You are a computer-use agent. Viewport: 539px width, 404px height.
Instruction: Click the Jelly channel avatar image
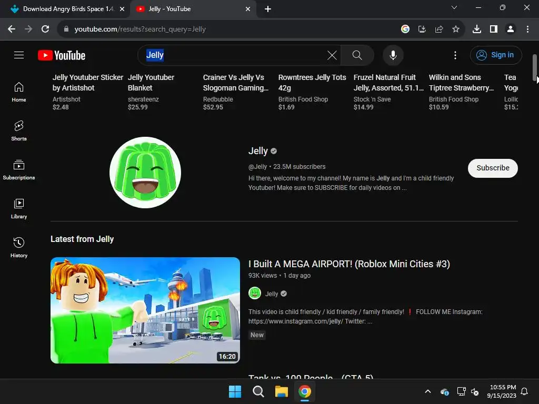[145, 173]
